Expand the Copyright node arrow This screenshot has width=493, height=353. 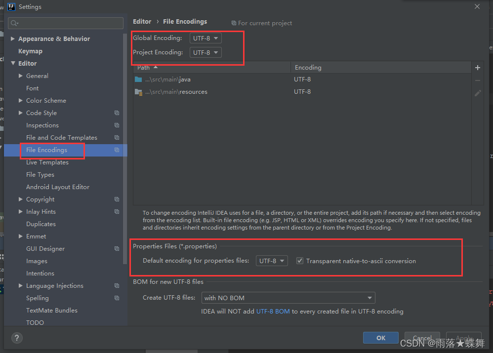pos(21,199)
